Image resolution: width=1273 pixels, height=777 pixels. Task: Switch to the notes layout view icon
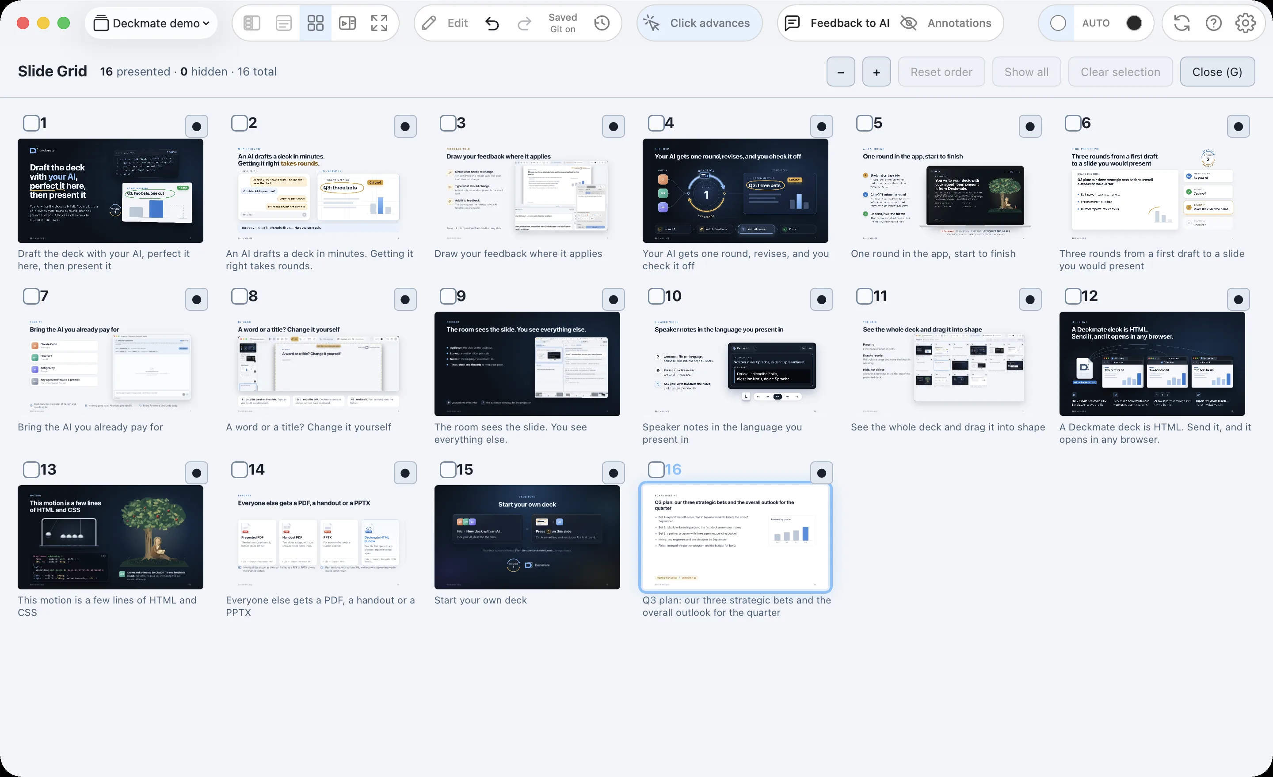[284, 23]
